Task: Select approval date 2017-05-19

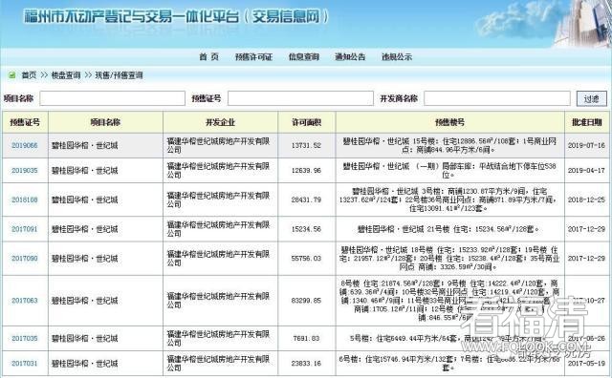Action: (586, 363)
